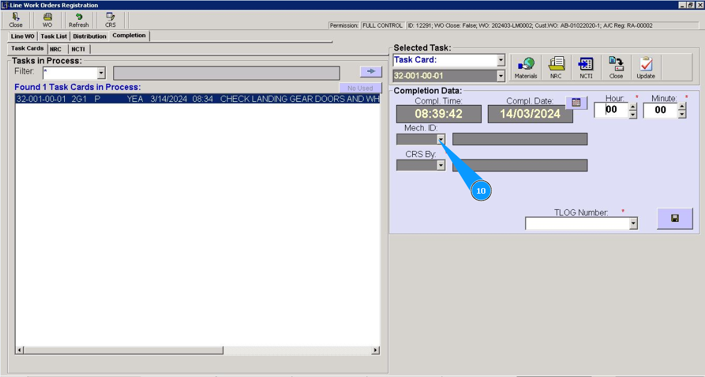Screen dimensions: 705x377
Task: Click the CRS By name field
Action: point(520,165)
